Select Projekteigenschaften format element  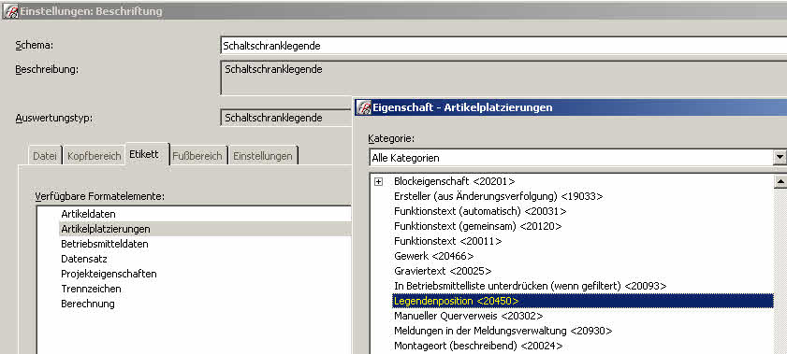pos(109,274)
